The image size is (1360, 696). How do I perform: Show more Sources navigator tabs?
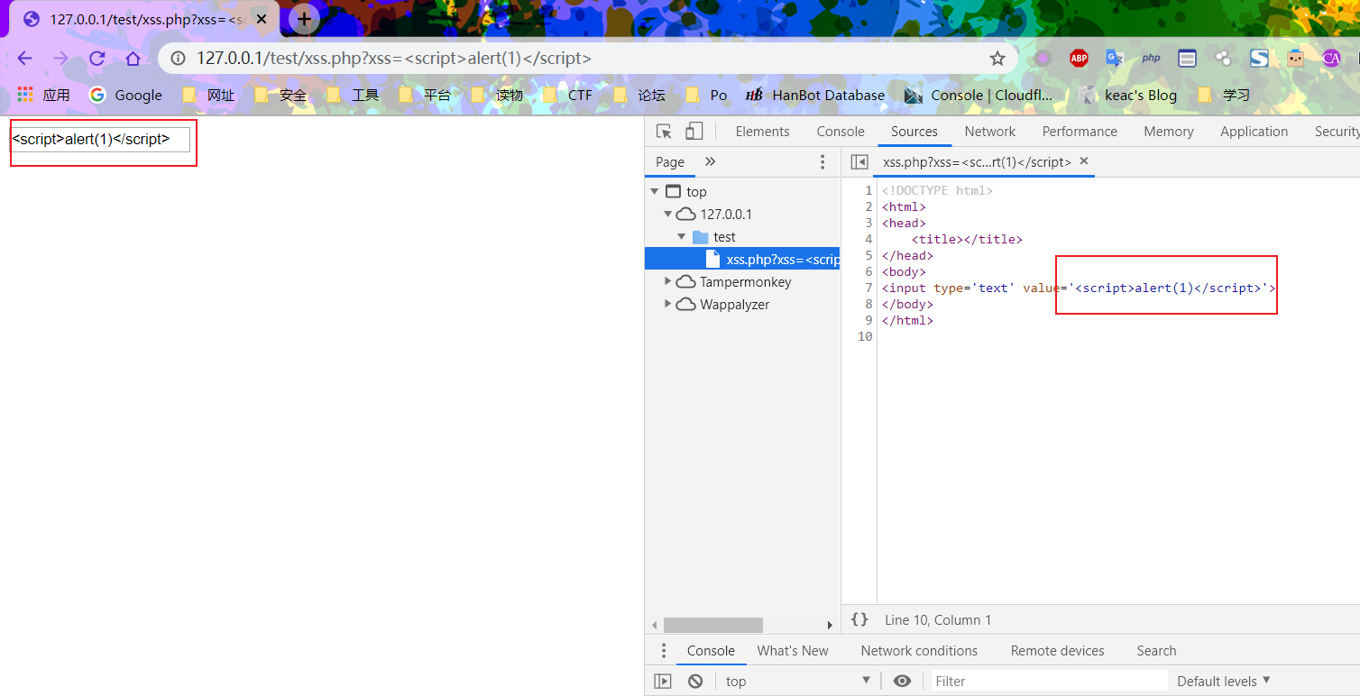pos(710,162)
